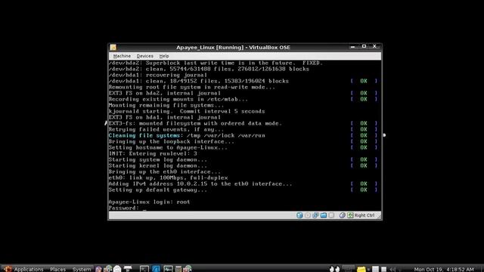Open the Applications menu in the panel
The width and height of the screenshot is (484, 272).
(29, 269)
